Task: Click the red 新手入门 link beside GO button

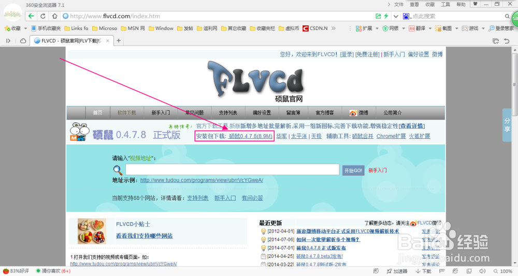Action: (377, 170)
